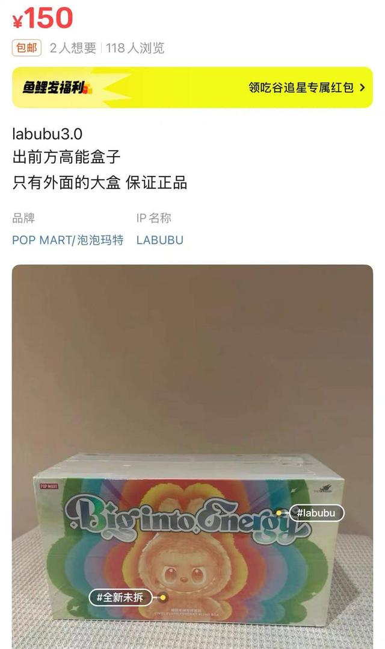Click the yellow dot beside #全新未拆 tag
The height and width of the screenshot is (649, 385).
[x=163, y=597]
